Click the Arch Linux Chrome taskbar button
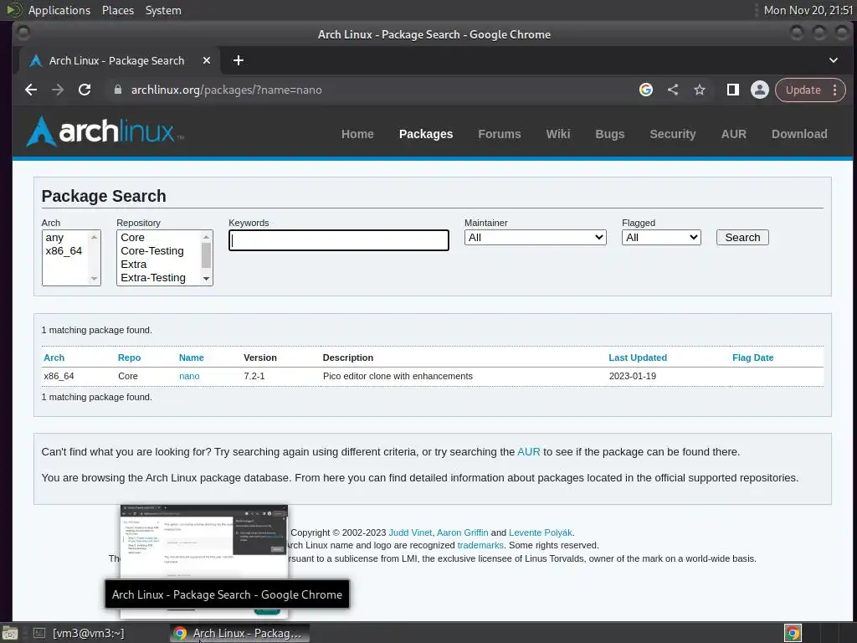Screen dimensions: 857x643 (x=239, y=633)
